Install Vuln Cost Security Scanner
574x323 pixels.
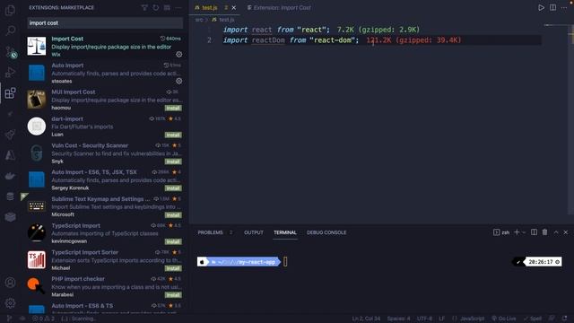tap(173, 161)
